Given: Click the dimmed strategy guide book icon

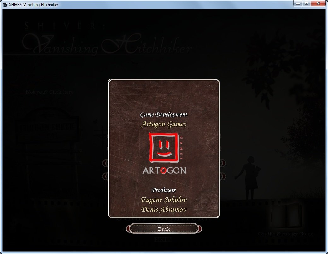Looking at the screenshot, I should click(286, 215).
